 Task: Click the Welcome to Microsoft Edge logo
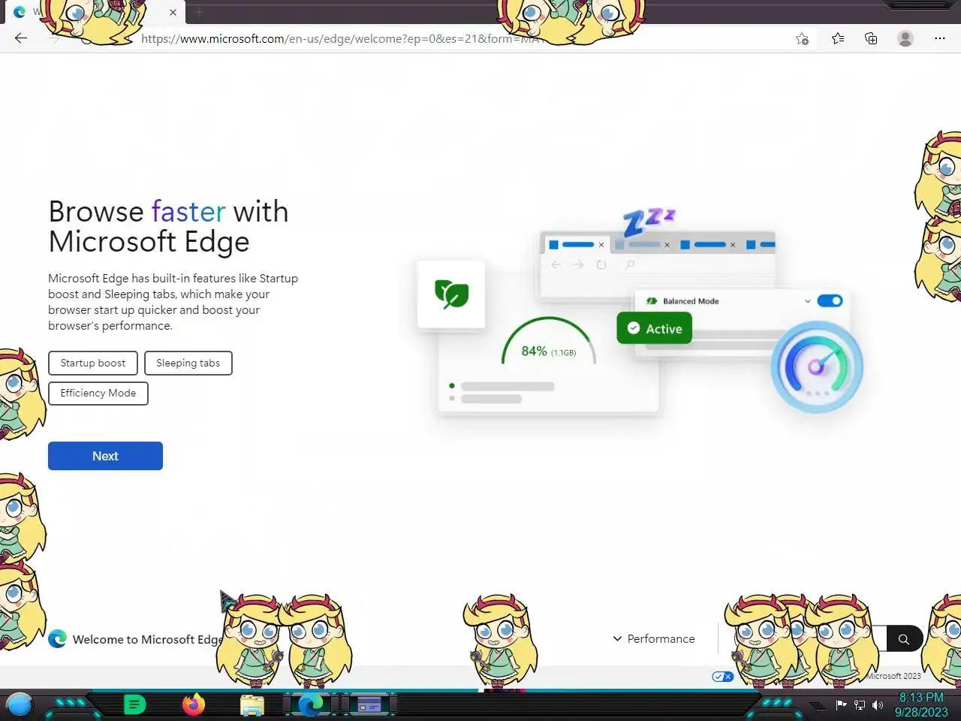(57, 639)
